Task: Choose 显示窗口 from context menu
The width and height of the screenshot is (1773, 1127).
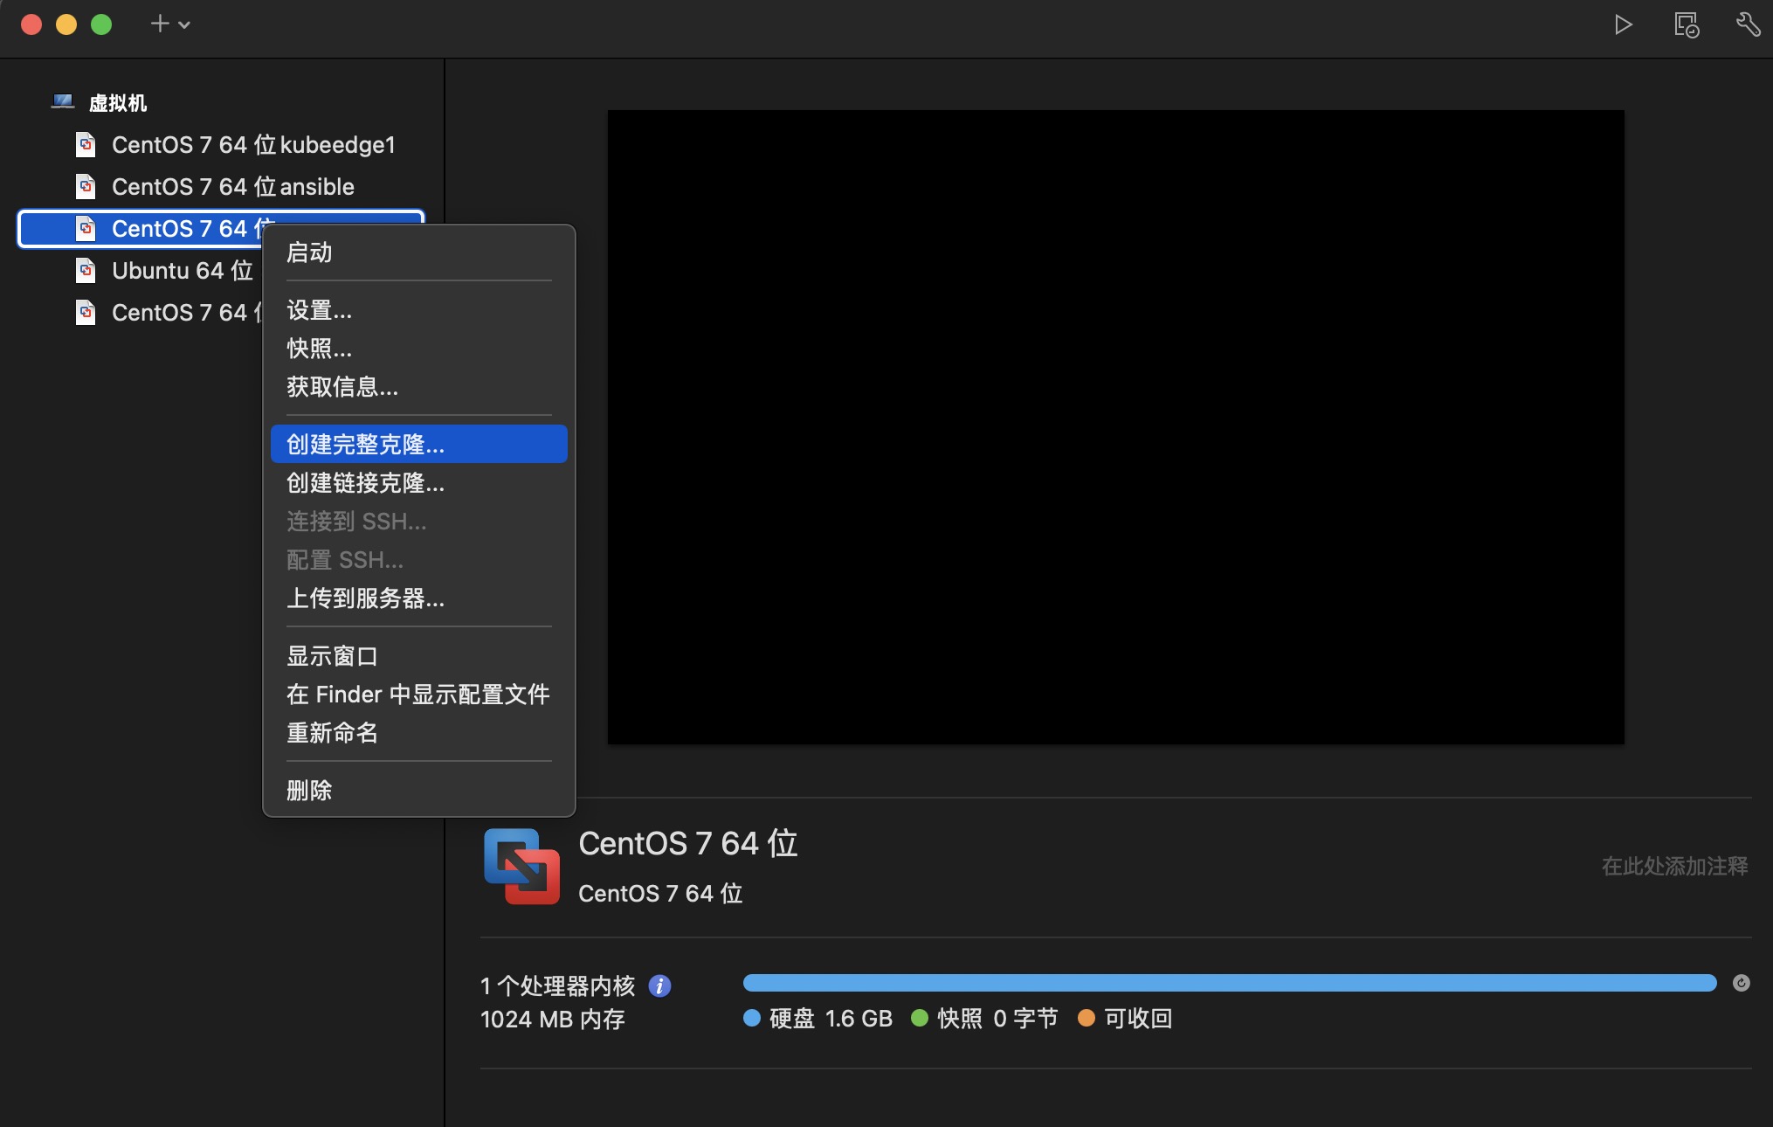Action: pyautogui.click(x=419, y=656)
